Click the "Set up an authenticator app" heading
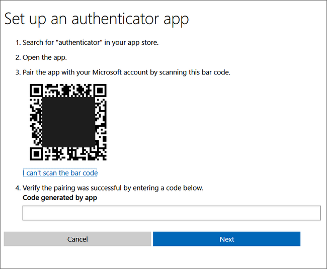Screen dimensions: 327x269 [x=97, y=19]
